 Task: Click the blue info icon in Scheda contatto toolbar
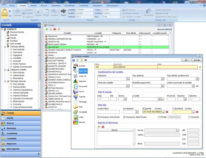[x=74, y=60]
